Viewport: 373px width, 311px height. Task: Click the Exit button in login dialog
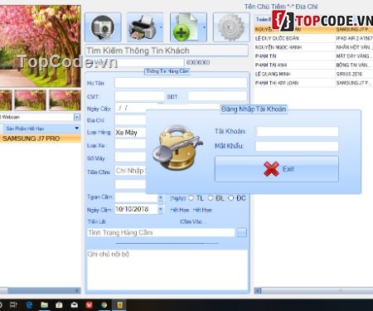point(277,169)
